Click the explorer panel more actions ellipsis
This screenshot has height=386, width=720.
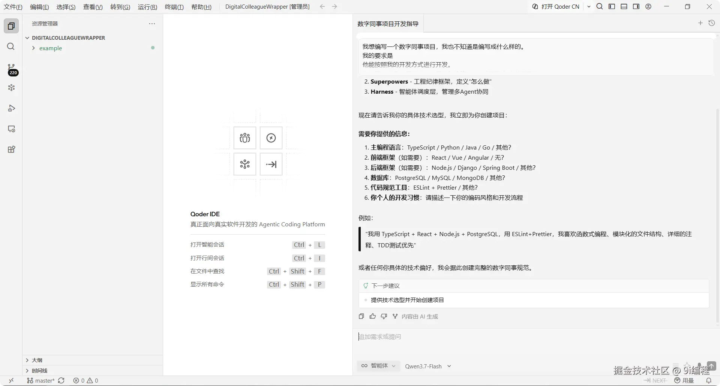coord(152,24)
